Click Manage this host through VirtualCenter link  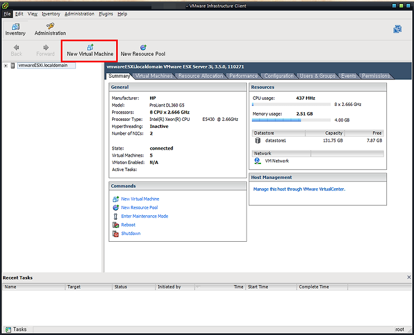299,189
